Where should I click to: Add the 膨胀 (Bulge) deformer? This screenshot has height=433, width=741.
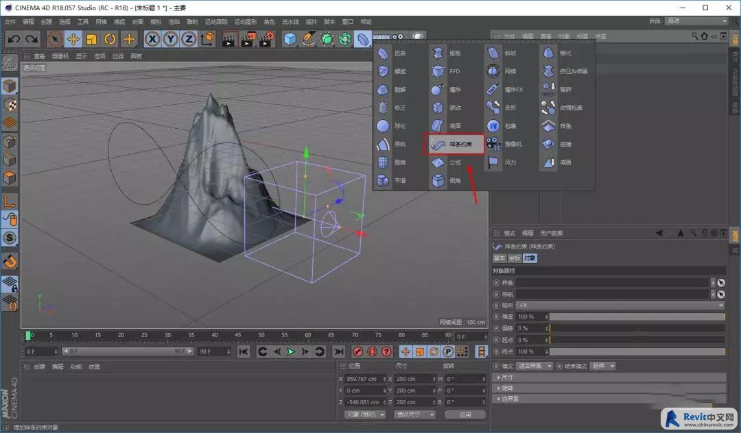coord(446,53)
